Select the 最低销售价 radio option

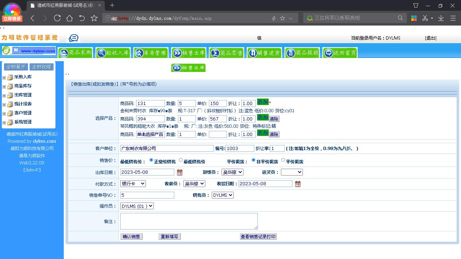point(180,160)
